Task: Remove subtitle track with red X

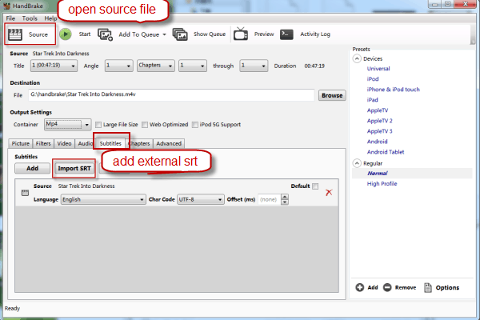Action: tap(329, 192)
